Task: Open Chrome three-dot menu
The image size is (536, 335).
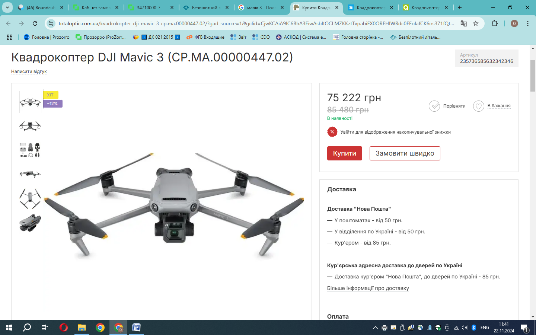Action: (528, 23)
